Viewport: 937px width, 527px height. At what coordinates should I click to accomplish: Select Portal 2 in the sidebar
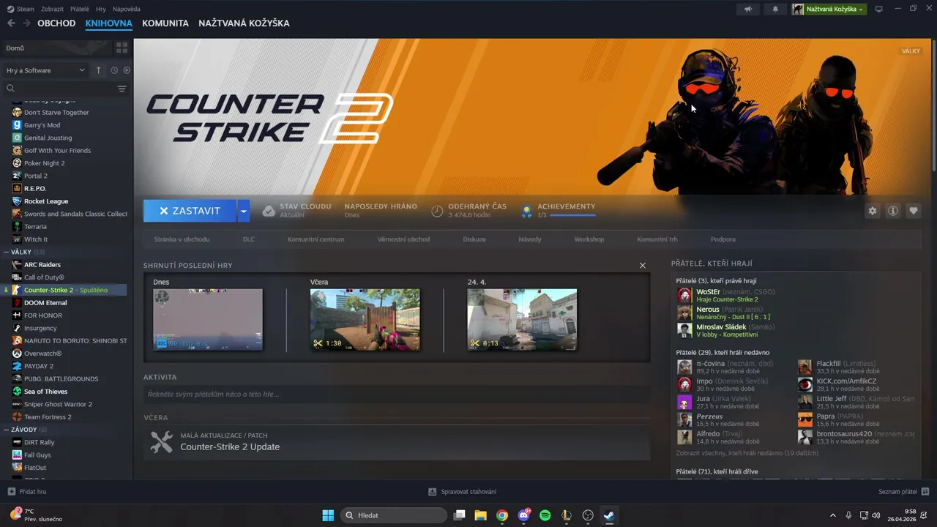[36, 176]
